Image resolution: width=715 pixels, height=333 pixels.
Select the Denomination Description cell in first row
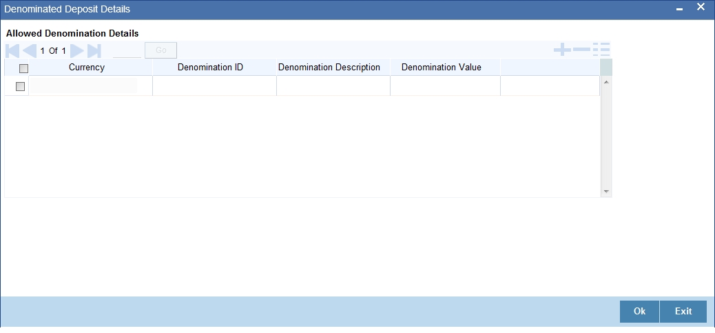coord(333,85)
